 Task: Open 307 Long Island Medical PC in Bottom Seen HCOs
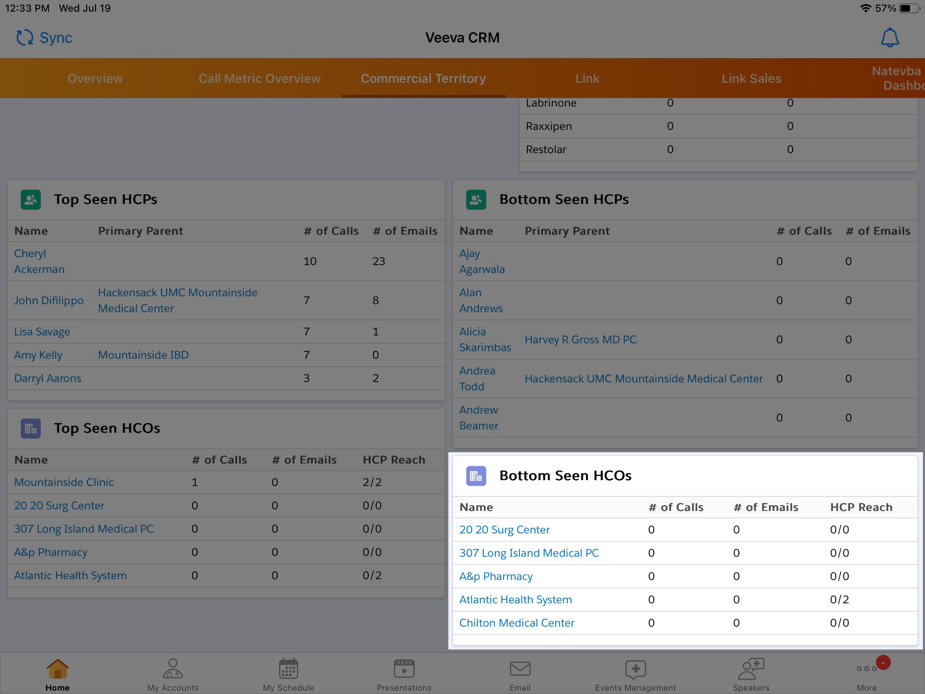pos(529,553)
